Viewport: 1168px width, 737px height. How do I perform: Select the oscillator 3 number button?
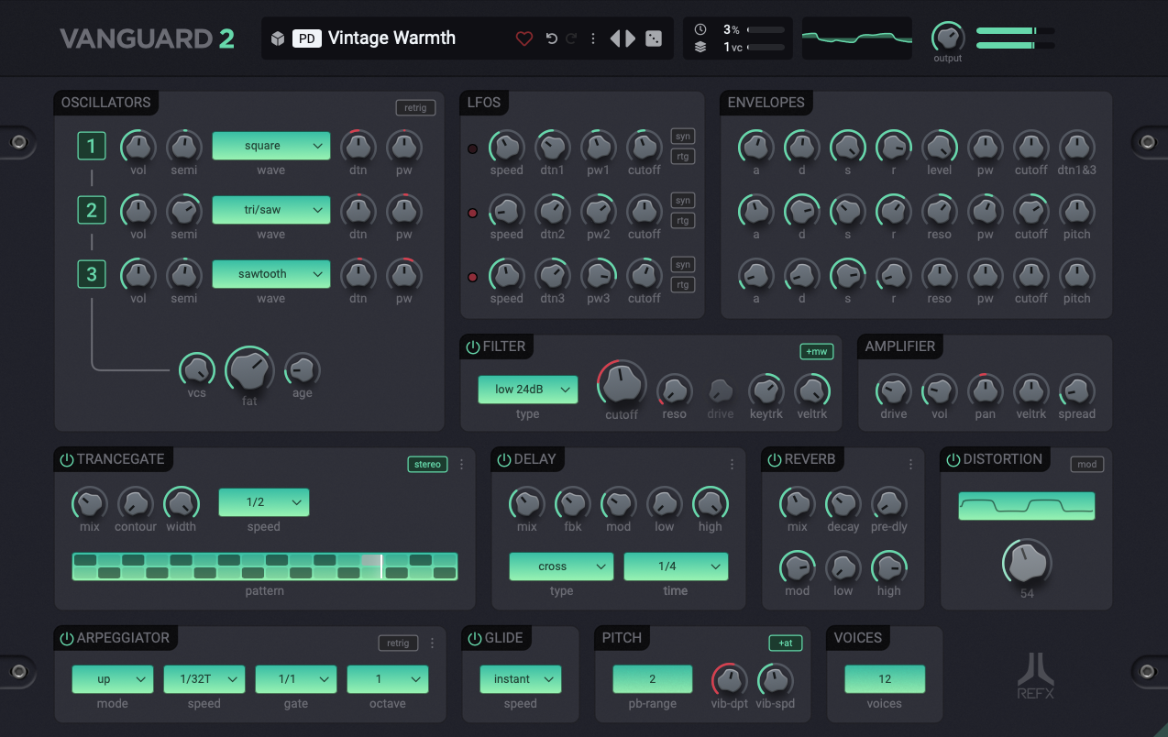tap(92, 274)
